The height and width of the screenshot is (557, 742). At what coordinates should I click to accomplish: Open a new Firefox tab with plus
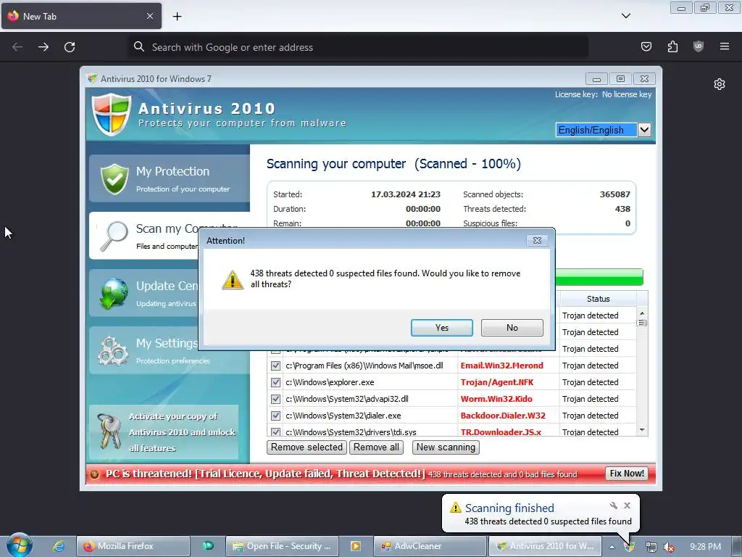[x=177, y=17]
